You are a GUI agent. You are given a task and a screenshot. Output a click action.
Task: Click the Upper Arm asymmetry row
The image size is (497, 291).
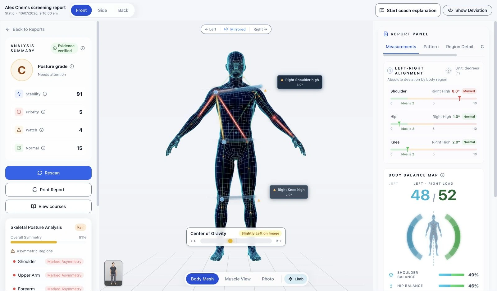coord(48,275)
